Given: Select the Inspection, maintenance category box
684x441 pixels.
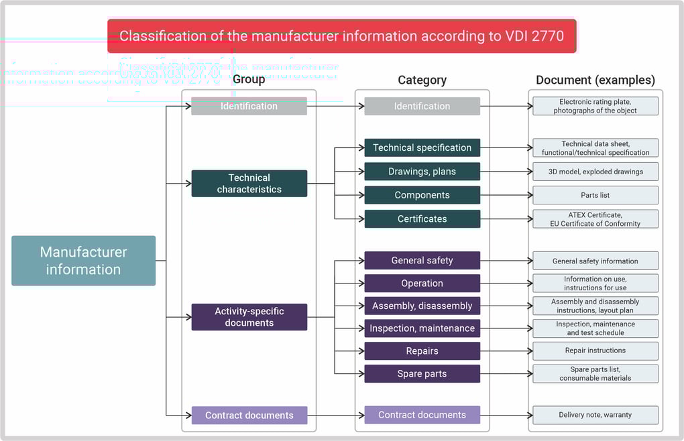Looking at the screenshot, I should click(422, 328).
